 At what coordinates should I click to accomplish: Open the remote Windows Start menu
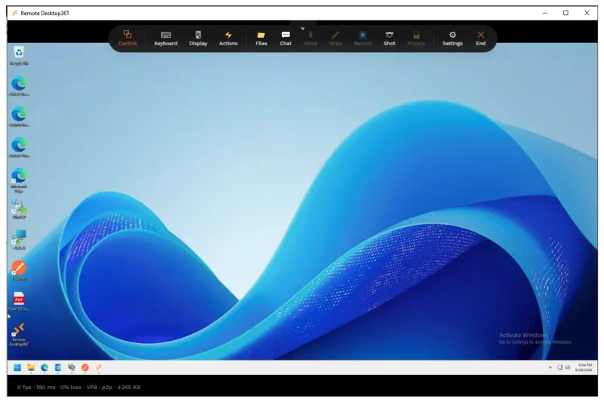click(17, 368)
